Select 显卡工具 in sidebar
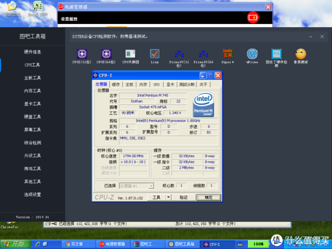 coord(32,104)
